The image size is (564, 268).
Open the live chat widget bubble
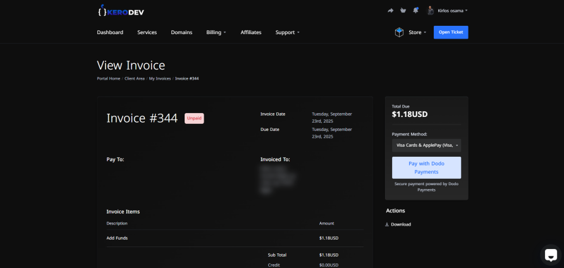(550, 255)
